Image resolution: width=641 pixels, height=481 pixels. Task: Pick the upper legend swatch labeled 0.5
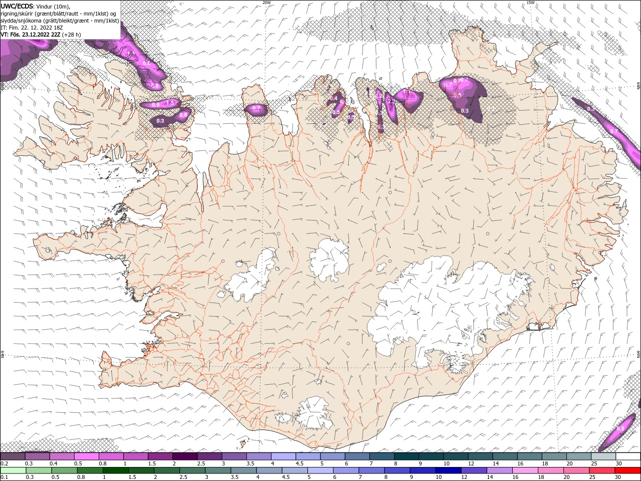tap(87, 456)
